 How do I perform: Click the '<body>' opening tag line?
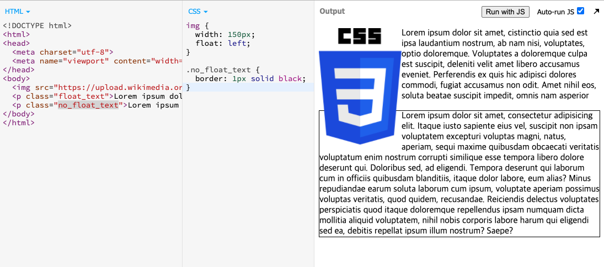(x=16, y=78)
